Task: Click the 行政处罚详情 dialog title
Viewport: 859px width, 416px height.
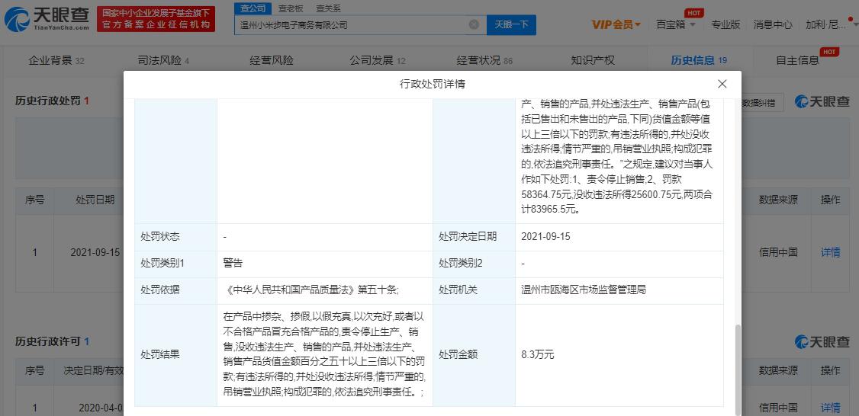Action: (433, 84)
